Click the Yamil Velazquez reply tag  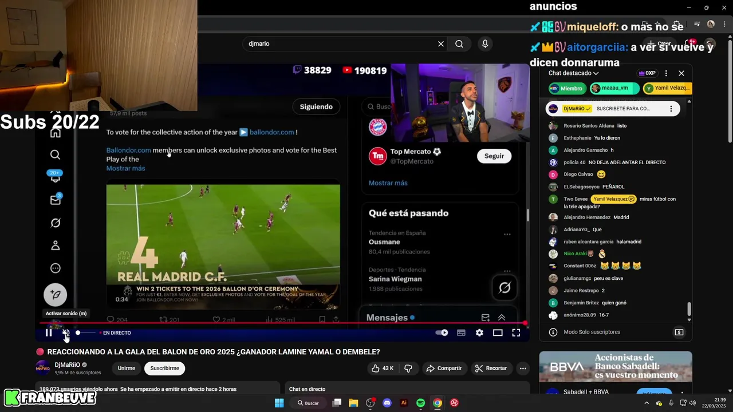[613, 199]
